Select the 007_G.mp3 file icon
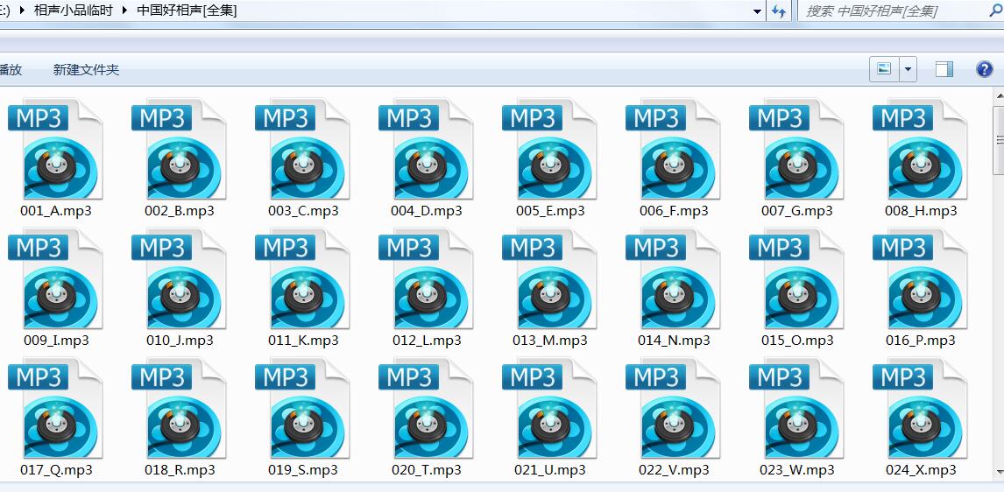 [x=797, y=150]
